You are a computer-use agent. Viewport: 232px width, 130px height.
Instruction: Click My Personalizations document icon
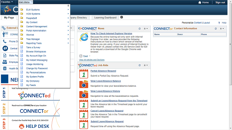(22, 72)
